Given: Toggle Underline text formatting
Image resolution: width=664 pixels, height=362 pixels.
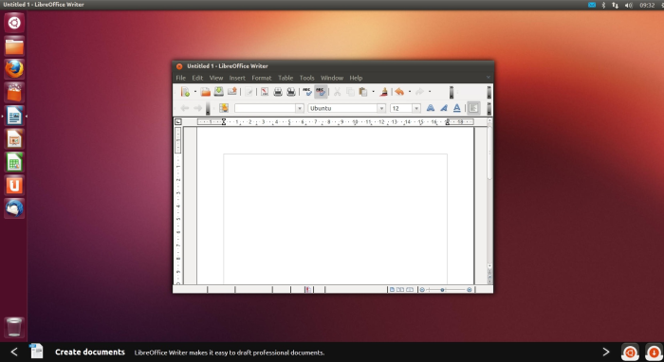Looking at the screenshot, I should click(x=457, y=108).
